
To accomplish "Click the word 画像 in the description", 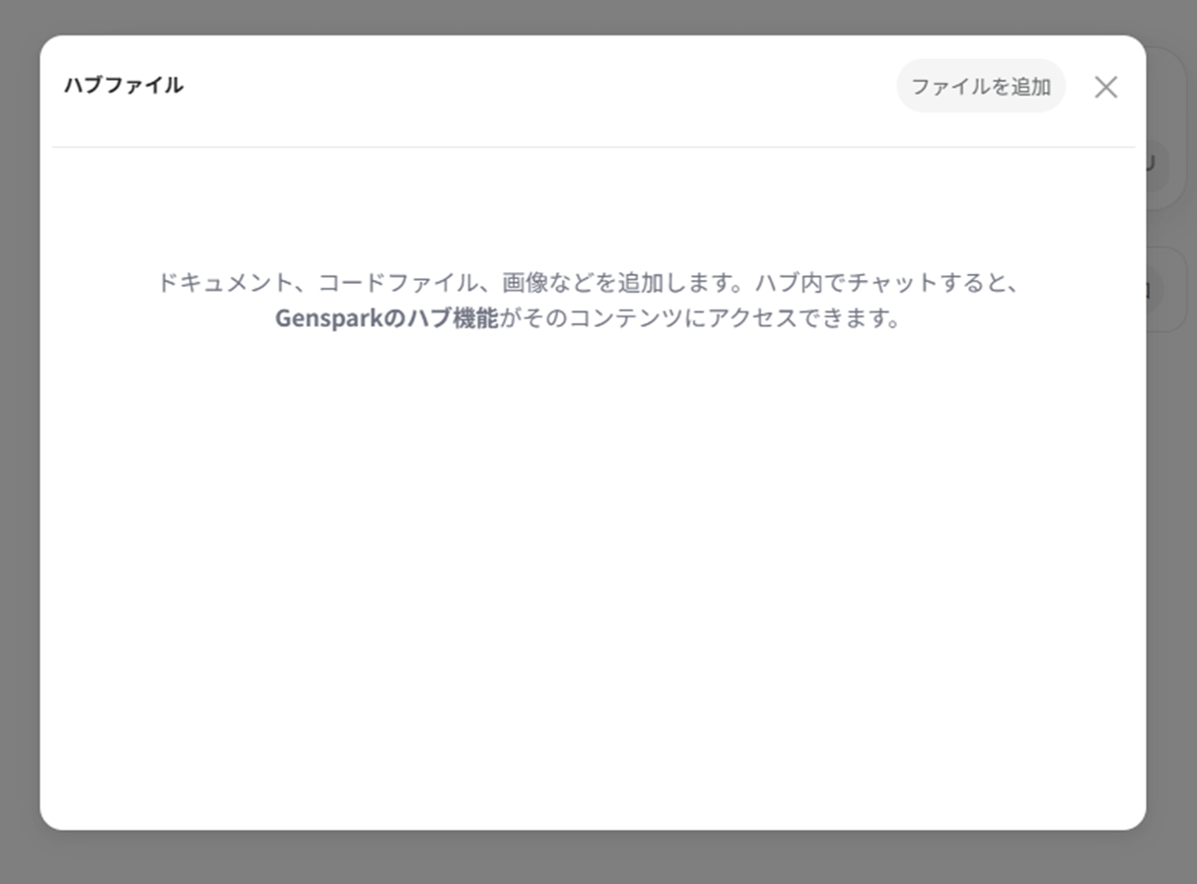I will click(525, 283).
